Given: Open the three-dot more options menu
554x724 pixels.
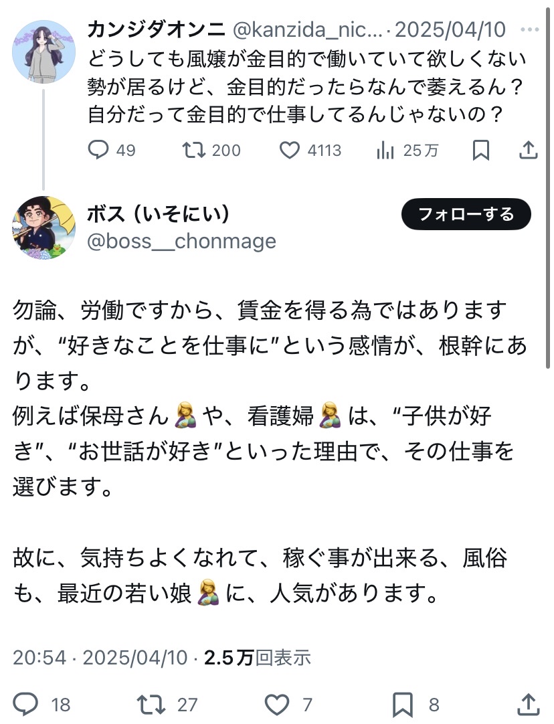Looking at the screenshot, I should click(530, 31).
